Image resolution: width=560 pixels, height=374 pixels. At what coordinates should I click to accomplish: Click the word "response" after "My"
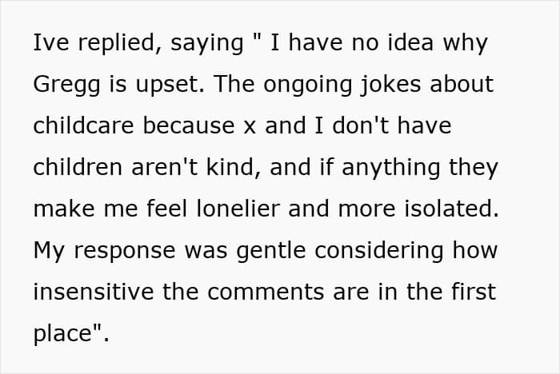(125, 252)
